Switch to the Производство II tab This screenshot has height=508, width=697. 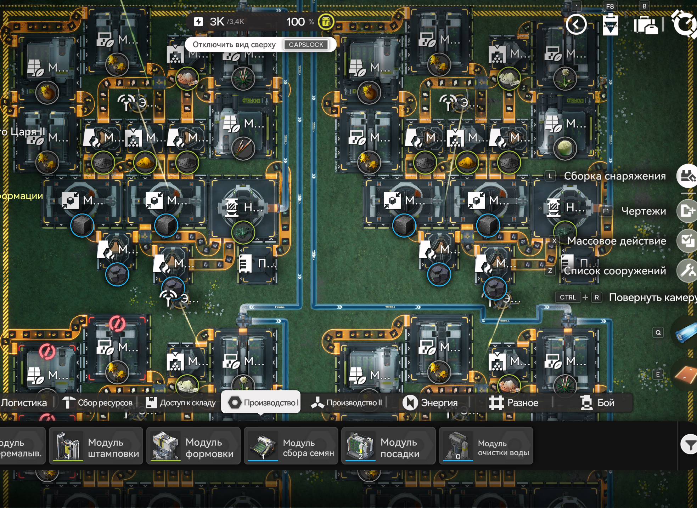click(347, 403)
